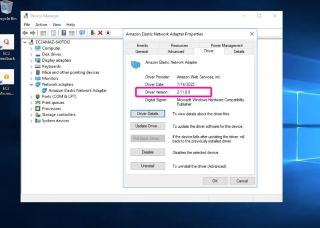Select the Processors tree item
Image resolution: width=320 pixels, height=228 pixels.
(52, 109)
